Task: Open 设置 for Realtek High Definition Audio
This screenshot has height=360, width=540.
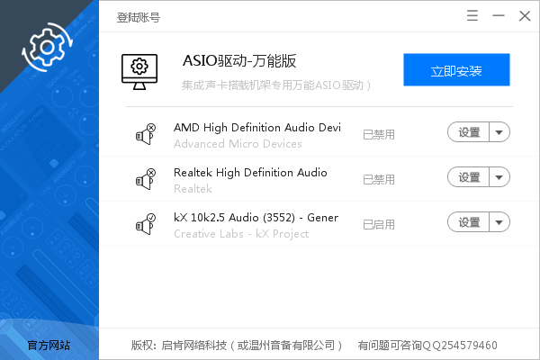Action: 469,177
